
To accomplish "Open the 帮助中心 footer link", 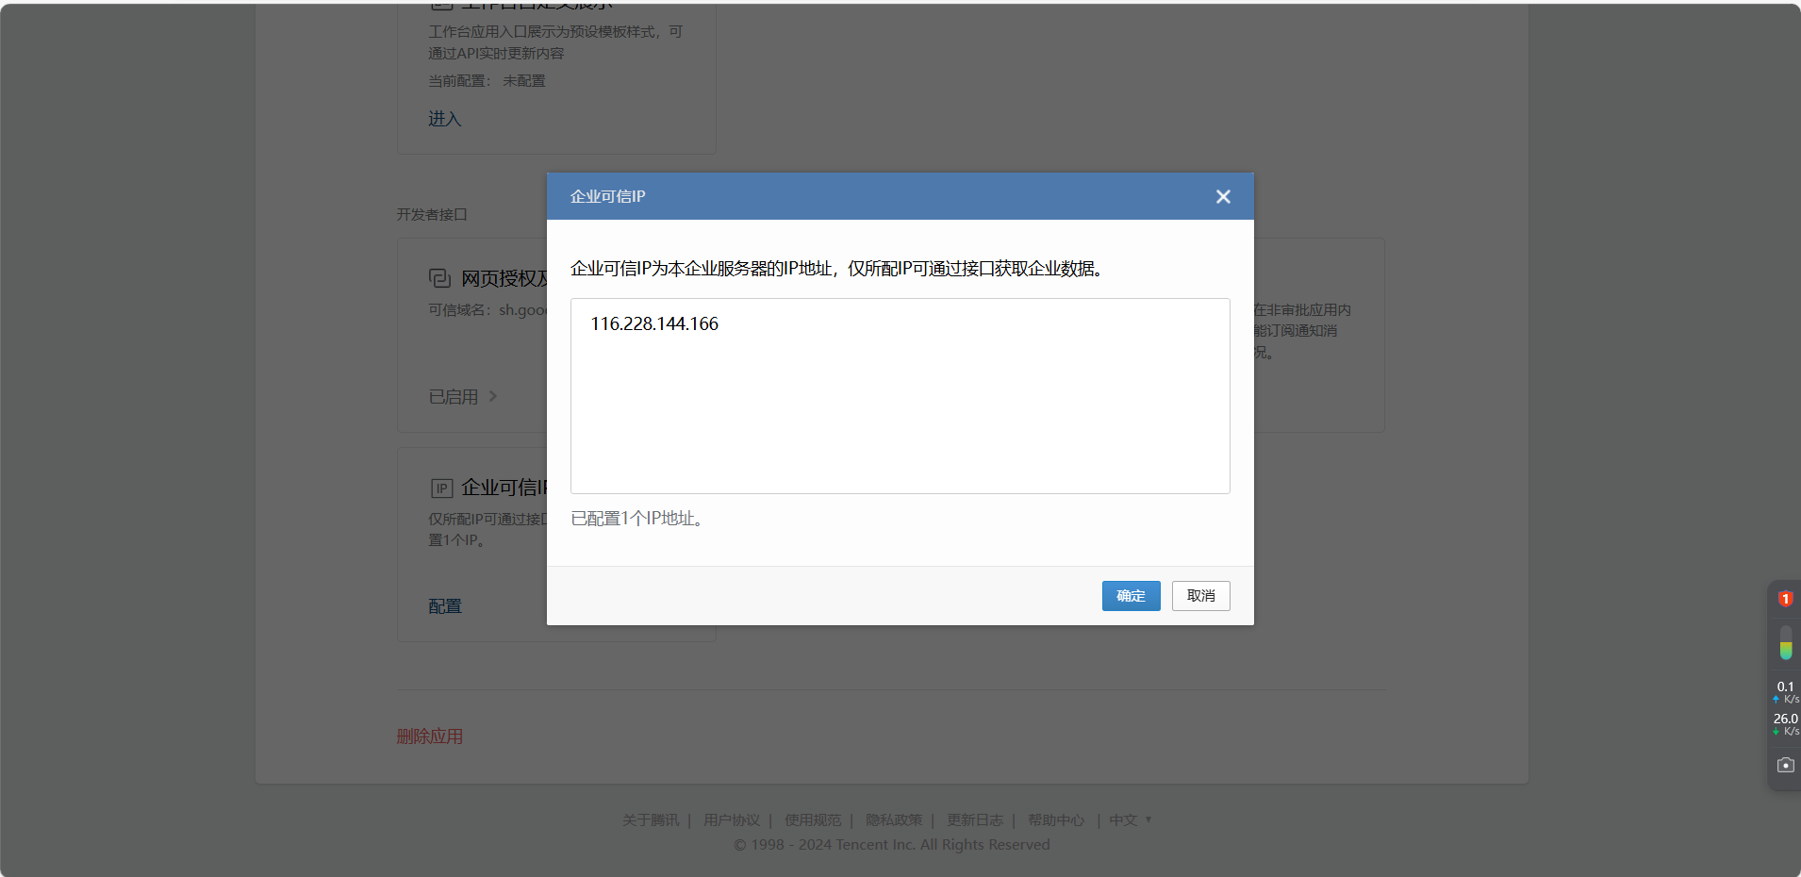I will click(1056, 820).
